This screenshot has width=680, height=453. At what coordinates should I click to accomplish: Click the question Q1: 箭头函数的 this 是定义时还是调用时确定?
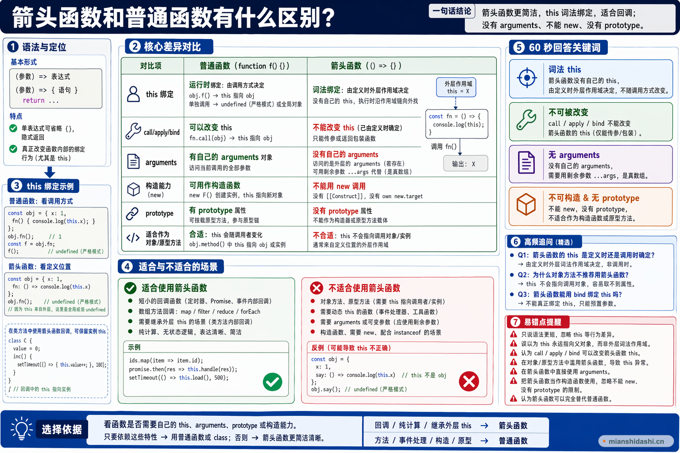(586, 255)
